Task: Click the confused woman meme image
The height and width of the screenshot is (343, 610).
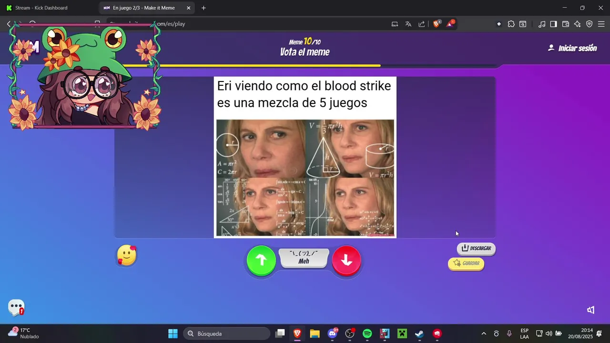Action: [x=305, y=178]
